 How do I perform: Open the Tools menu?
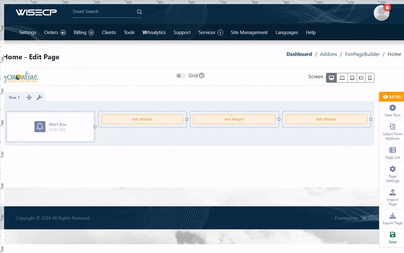129,32
